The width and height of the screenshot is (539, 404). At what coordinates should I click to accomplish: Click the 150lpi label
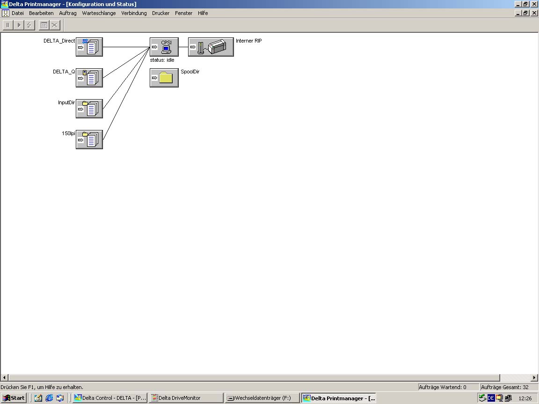pyautogui.click(x=68, y=133)
